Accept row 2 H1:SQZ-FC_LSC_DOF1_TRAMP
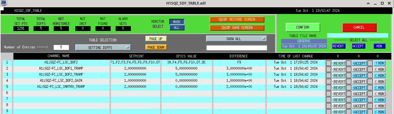The image size is (394, 114). coord(359,69)
